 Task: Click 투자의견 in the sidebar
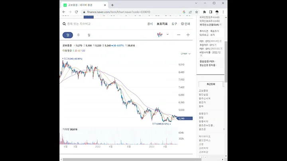(204, 31)
